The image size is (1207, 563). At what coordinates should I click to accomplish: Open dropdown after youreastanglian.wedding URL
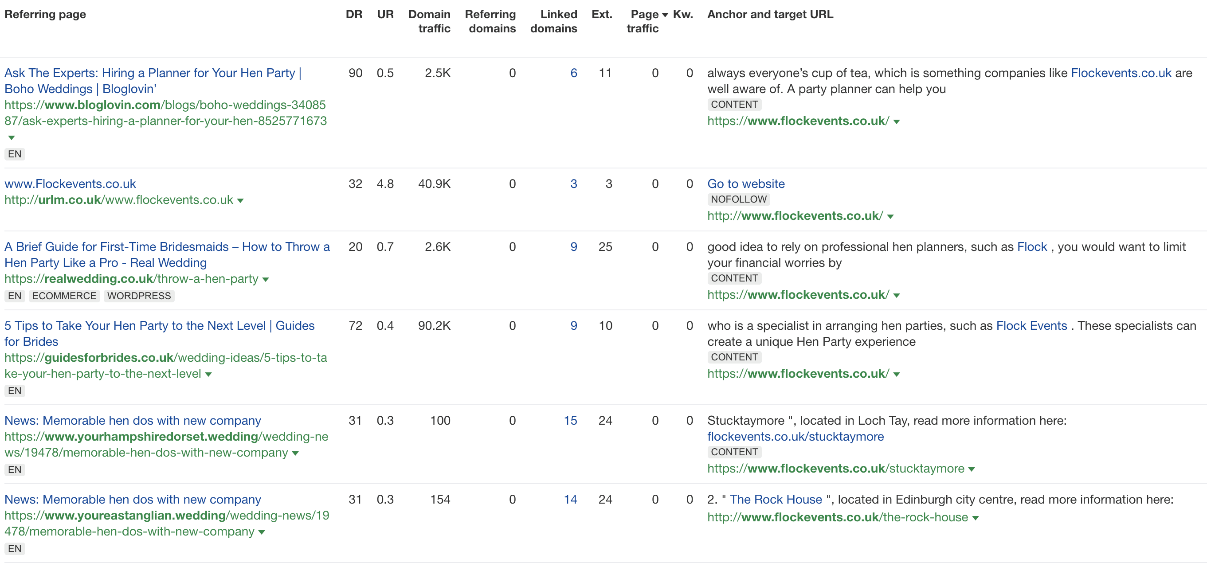262,532
